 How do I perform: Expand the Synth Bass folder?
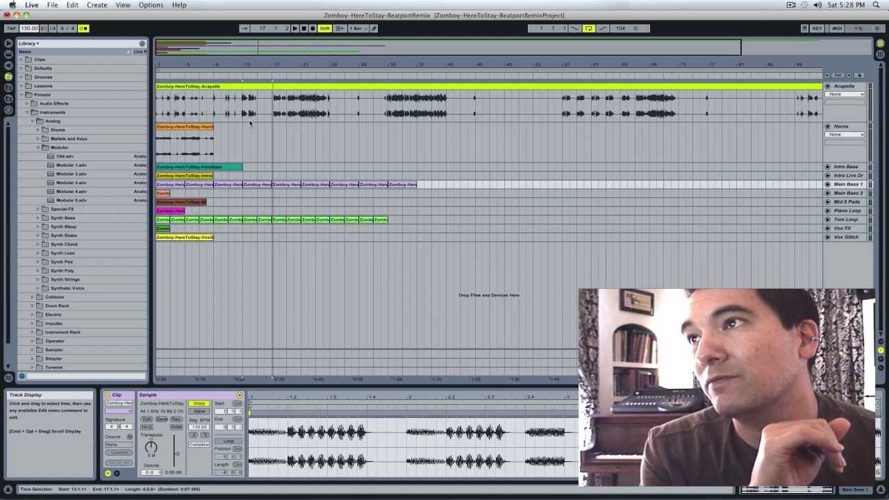point(38,217)
